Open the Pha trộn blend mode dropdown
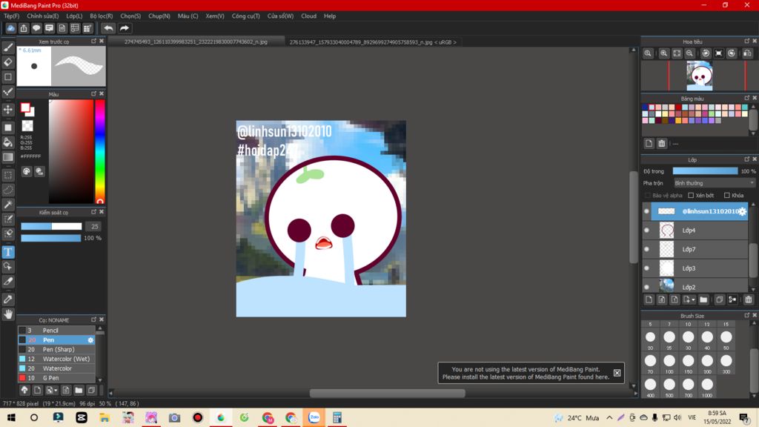 point(714,183)
